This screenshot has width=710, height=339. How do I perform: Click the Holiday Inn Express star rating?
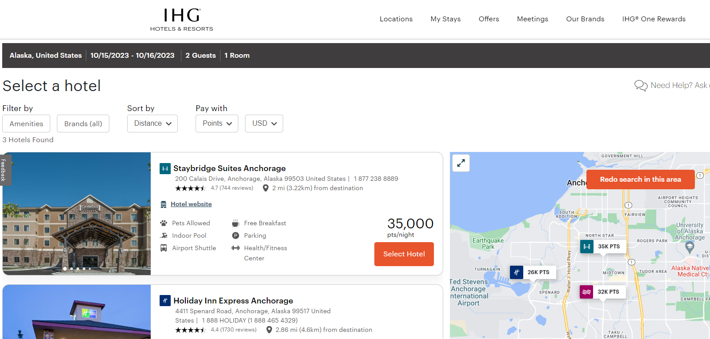[x=191, y=330]
